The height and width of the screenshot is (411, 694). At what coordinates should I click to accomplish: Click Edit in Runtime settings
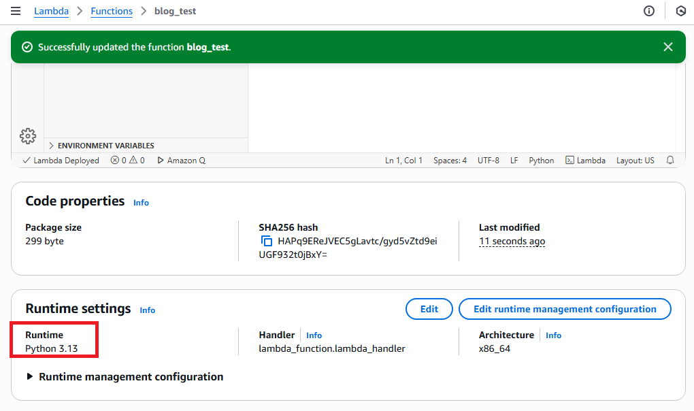pyautogui.click(x=429, y=309)
